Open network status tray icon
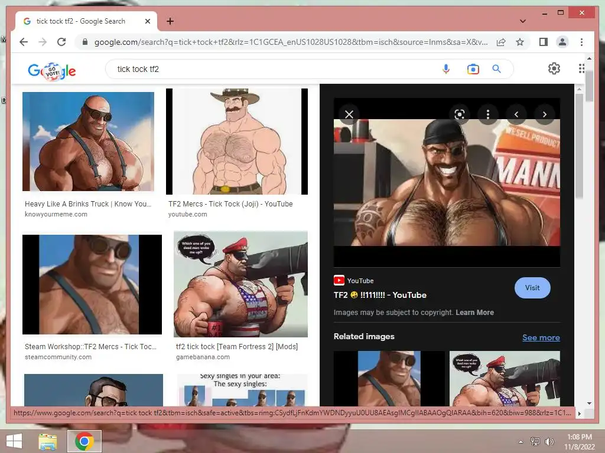The width and height of the screenshot is (605, 453). 535,441
